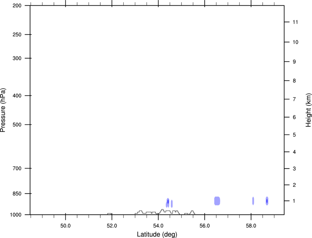312x238 pixels.
Task: Click the 54.0 latitude tick label
Action: point(158,226)
